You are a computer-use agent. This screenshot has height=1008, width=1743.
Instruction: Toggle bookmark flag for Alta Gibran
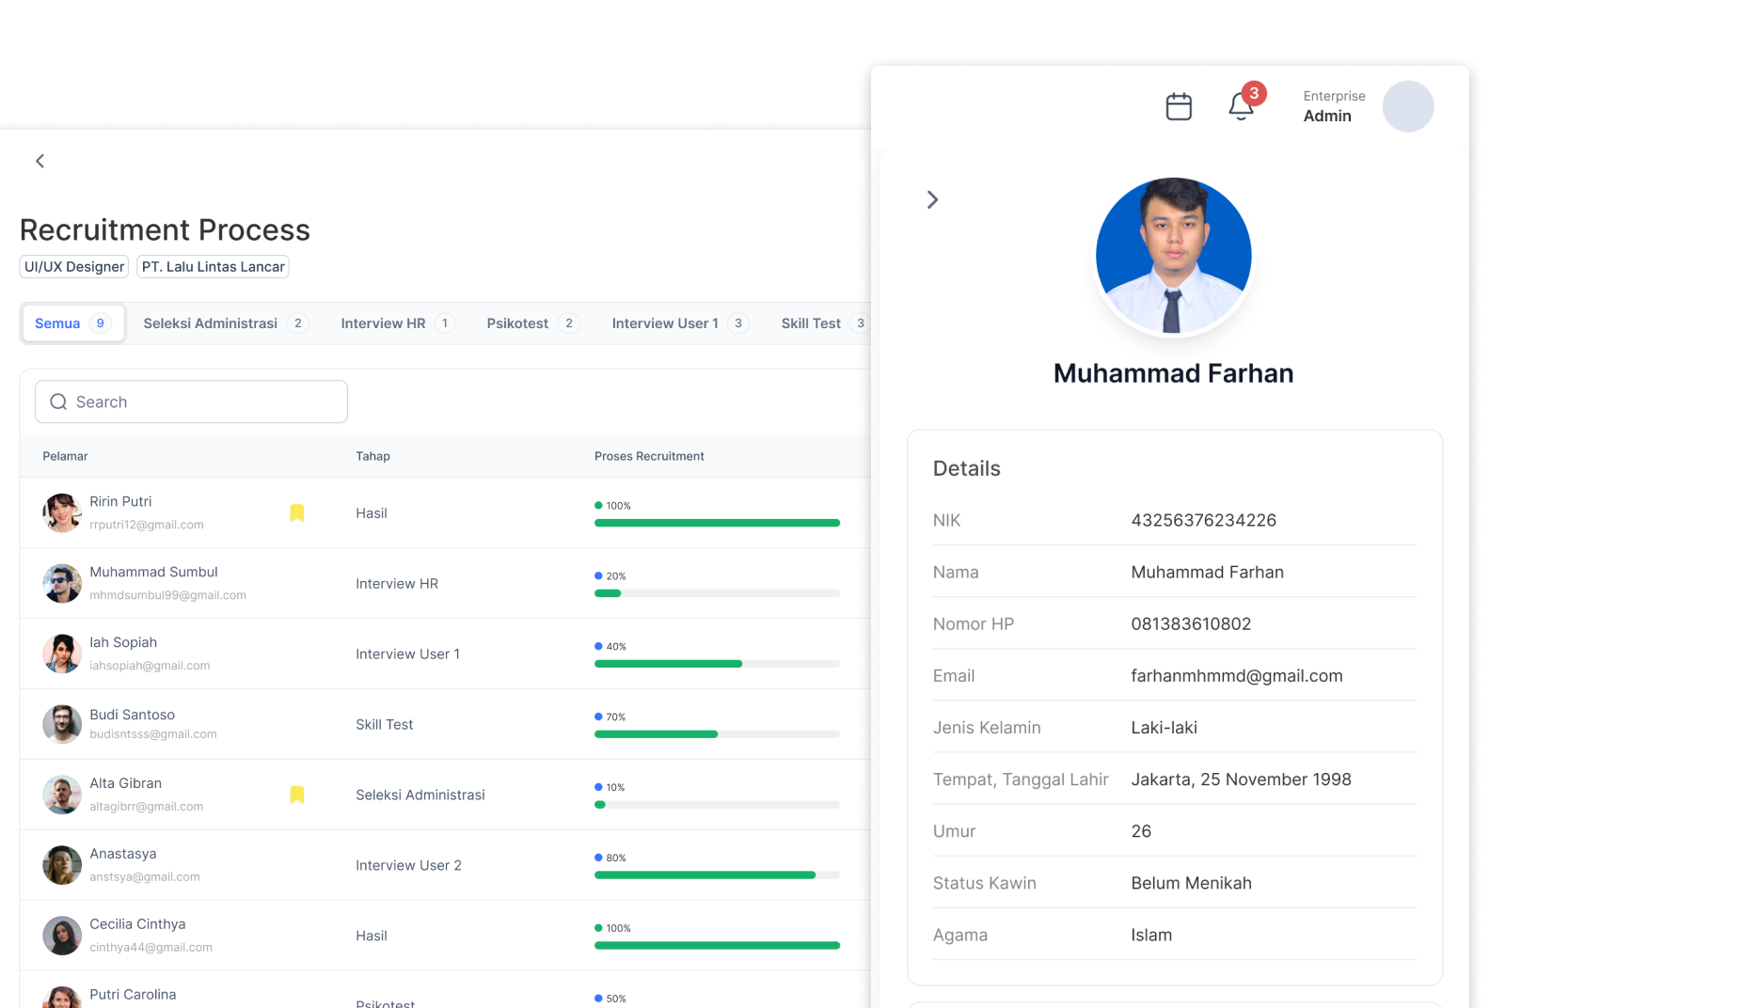[x=297, y=795]
